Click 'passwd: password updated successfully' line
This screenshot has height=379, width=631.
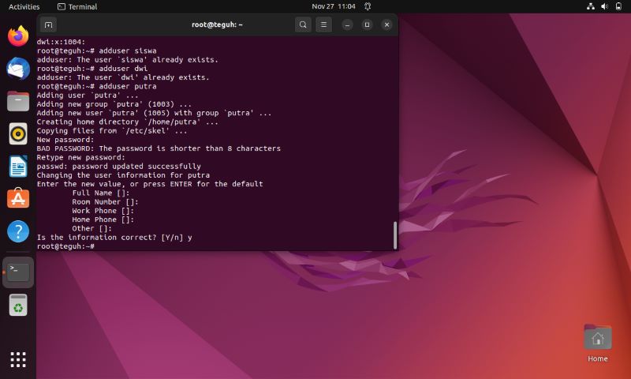119,166
